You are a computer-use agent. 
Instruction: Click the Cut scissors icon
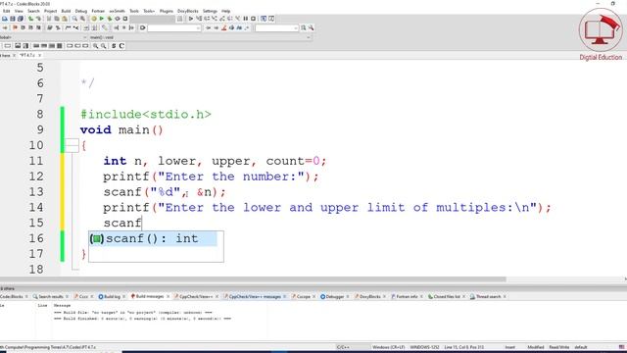point(49,19)
